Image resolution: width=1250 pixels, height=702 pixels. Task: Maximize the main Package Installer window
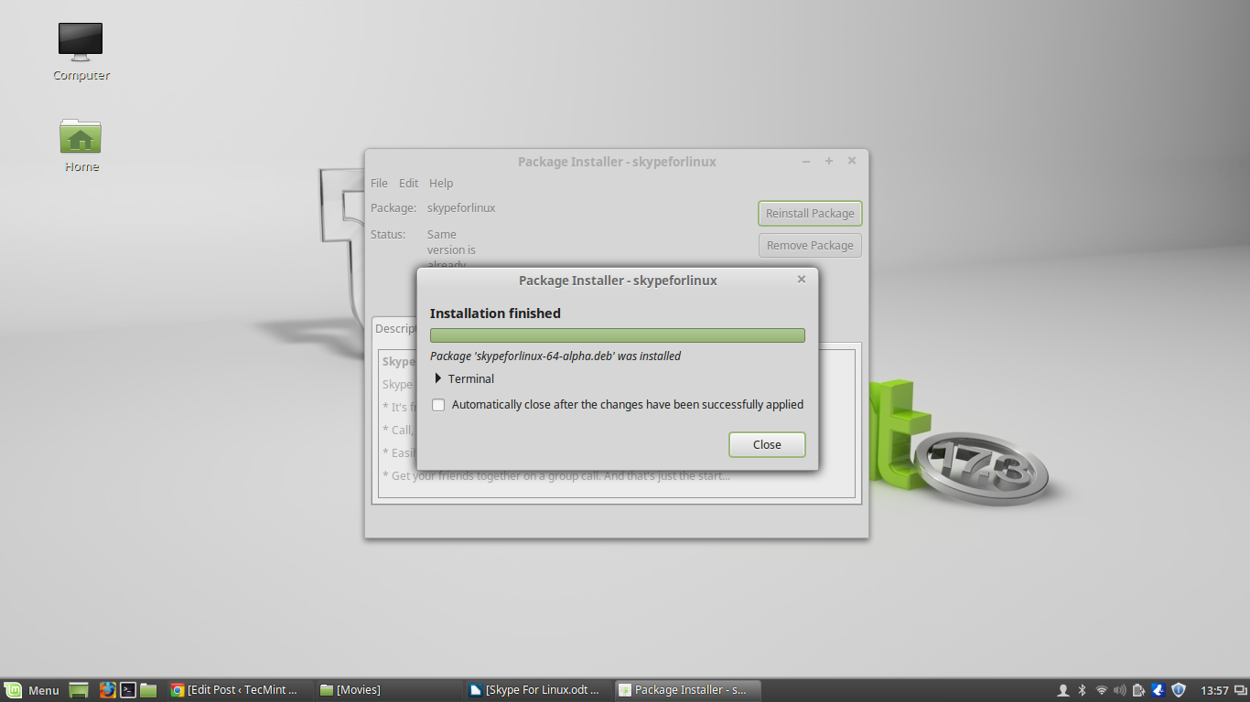click(x=829, y=161)
